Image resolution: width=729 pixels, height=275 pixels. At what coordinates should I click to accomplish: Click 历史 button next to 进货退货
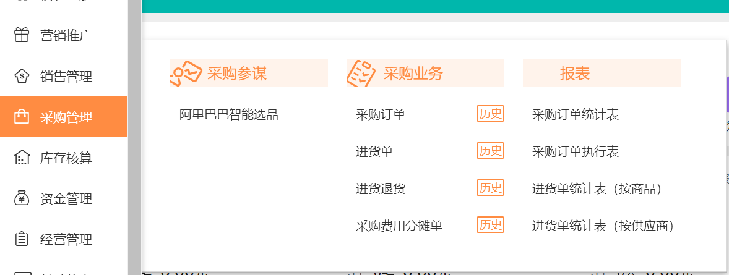click(491, 188)
